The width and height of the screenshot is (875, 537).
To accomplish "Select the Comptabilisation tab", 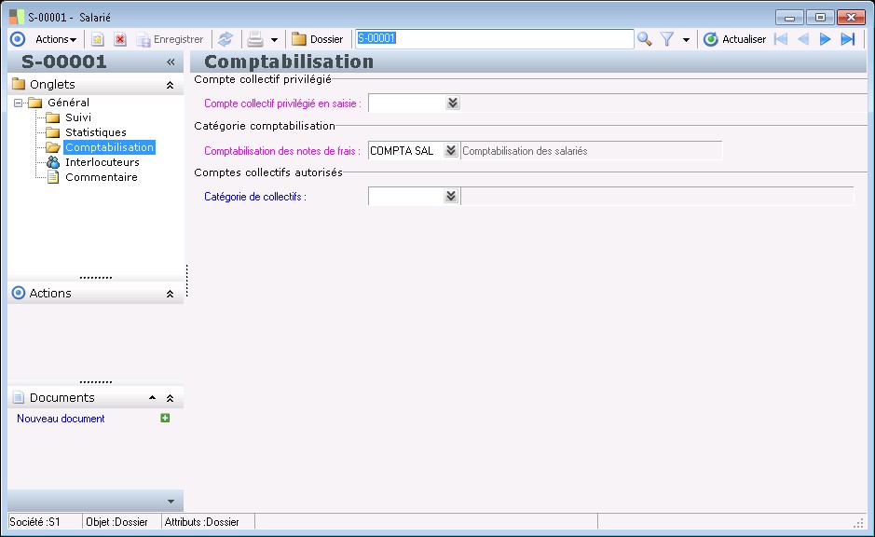I will coord(109,147).
